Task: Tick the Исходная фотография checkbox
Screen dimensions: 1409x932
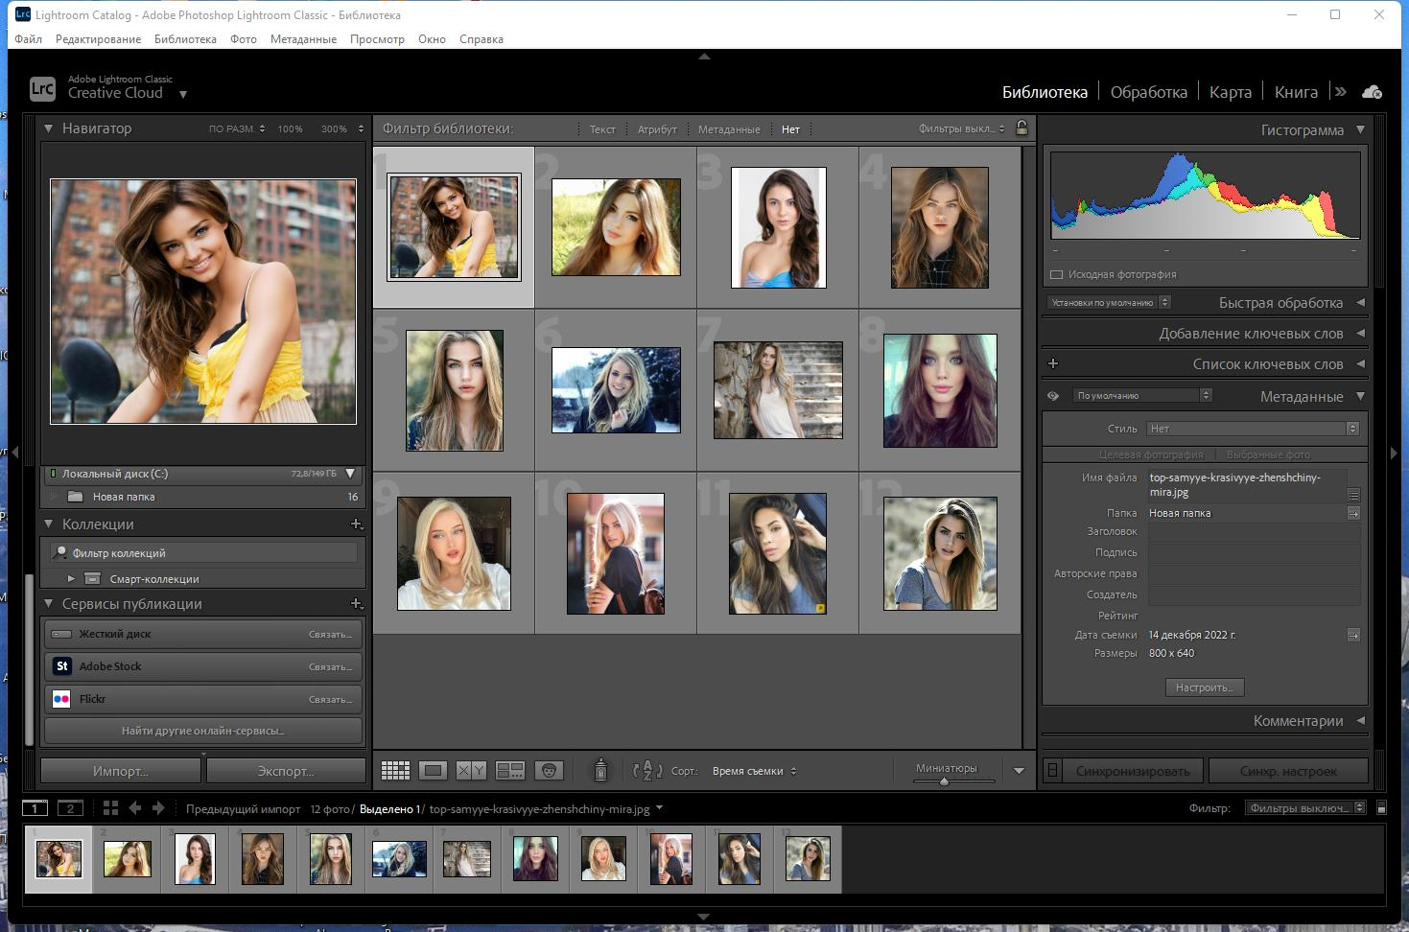Action: (1056, 274)
